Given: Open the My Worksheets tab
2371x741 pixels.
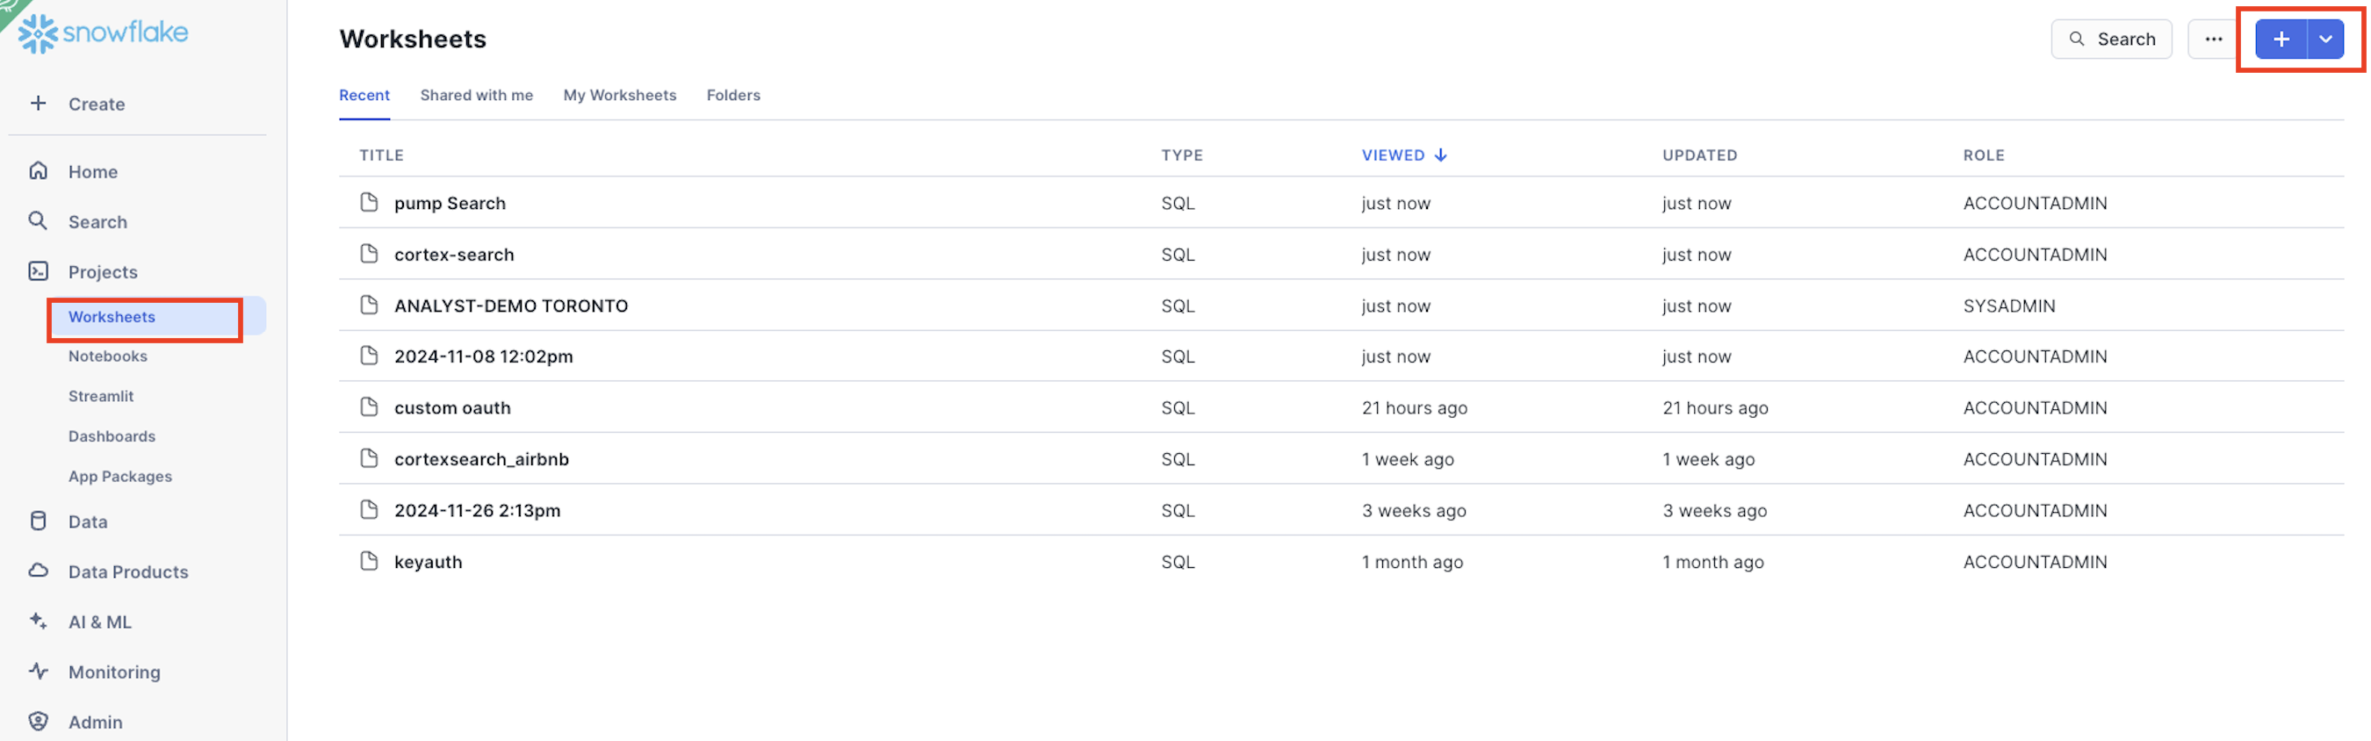Looking at the screenshot, I should point(619,95).
